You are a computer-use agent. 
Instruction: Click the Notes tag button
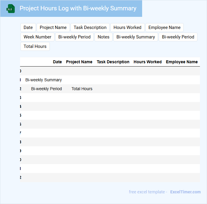point(103,37)
